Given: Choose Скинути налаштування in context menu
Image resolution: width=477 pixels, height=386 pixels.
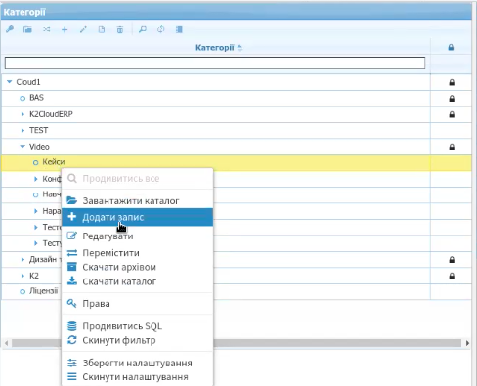Looking at the screenshot, I should [137, 377].
